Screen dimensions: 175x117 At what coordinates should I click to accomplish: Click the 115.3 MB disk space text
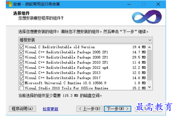70,96
